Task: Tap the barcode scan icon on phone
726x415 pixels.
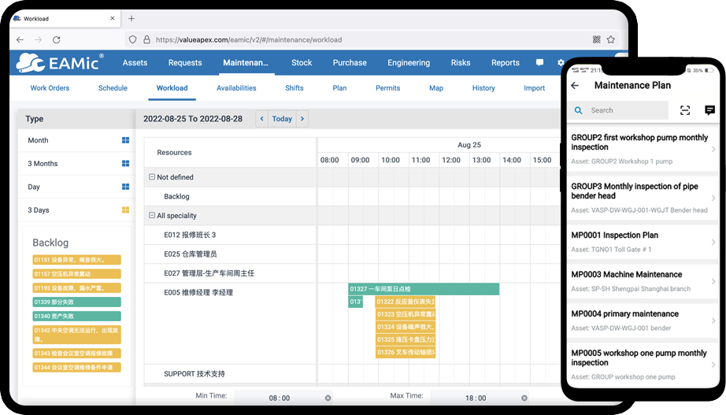Action: [685, 110]
